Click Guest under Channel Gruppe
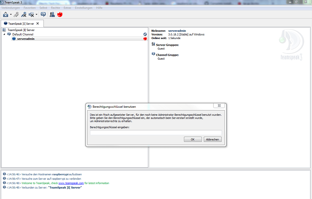 pyautogui.click(x=161, y=59)
